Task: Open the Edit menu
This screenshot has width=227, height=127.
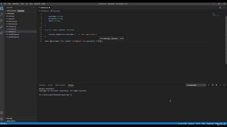Action: tap(9, 4)
